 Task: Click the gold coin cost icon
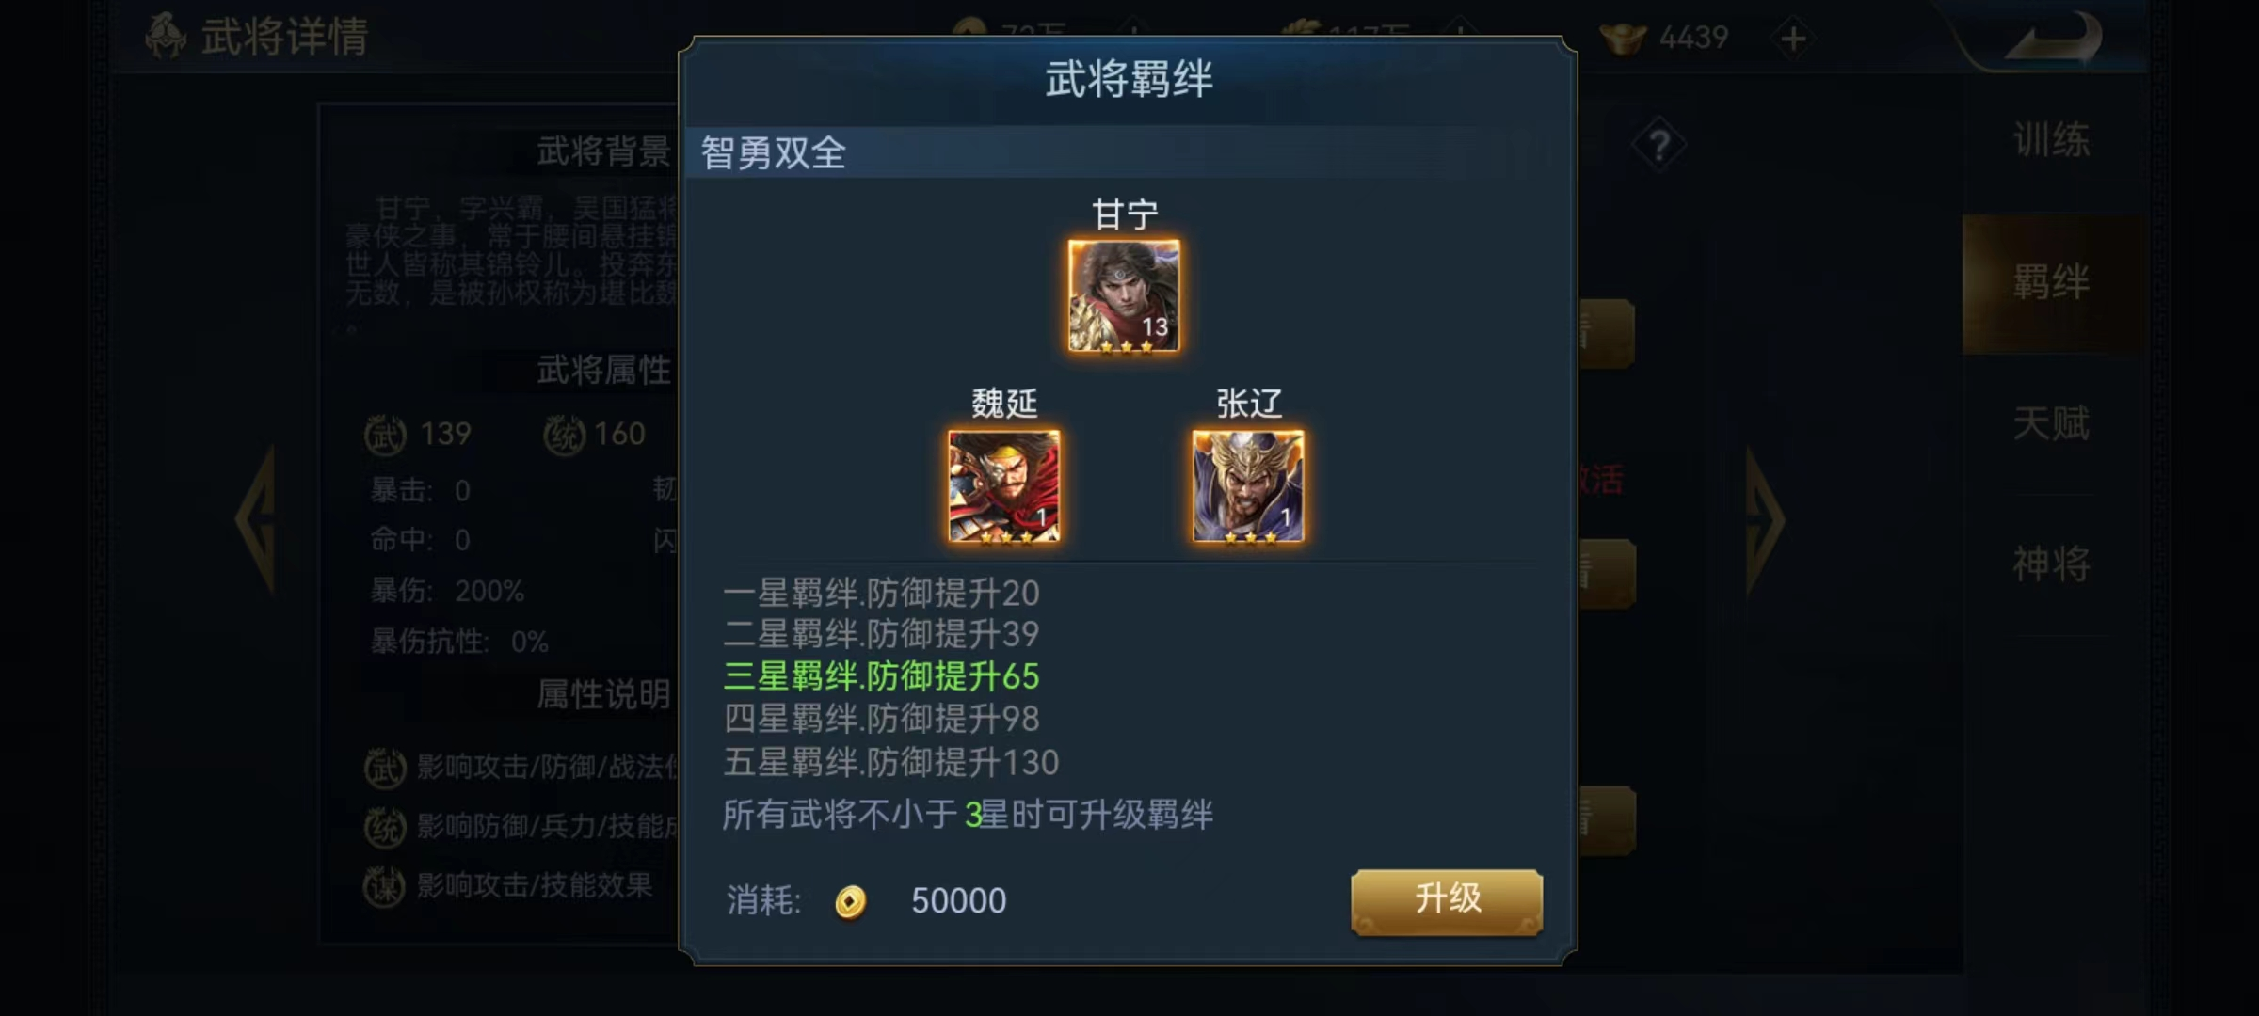[x=850, y=901]
